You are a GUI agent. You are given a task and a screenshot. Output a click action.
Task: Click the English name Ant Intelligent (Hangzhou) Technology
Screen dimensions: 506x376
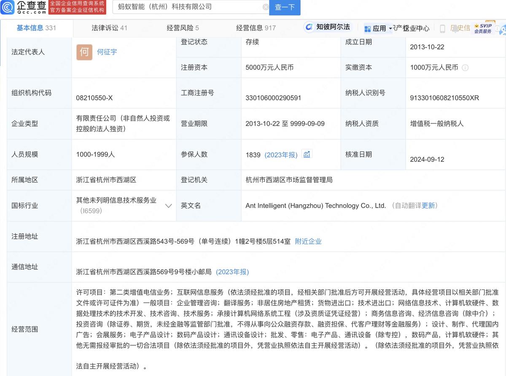316,206
